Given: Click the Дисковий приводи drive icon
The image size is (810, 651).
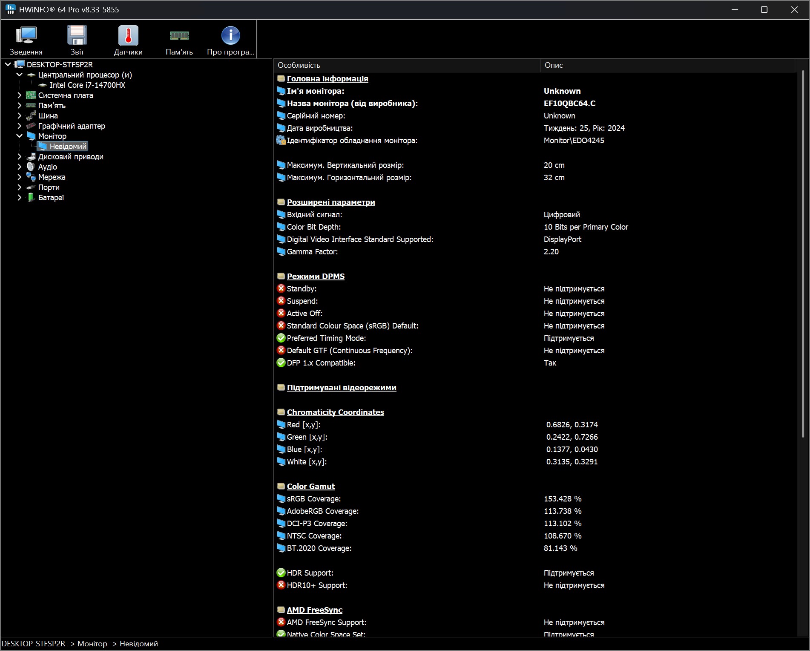Looking at the screenshot, I should tap(31, 156).
